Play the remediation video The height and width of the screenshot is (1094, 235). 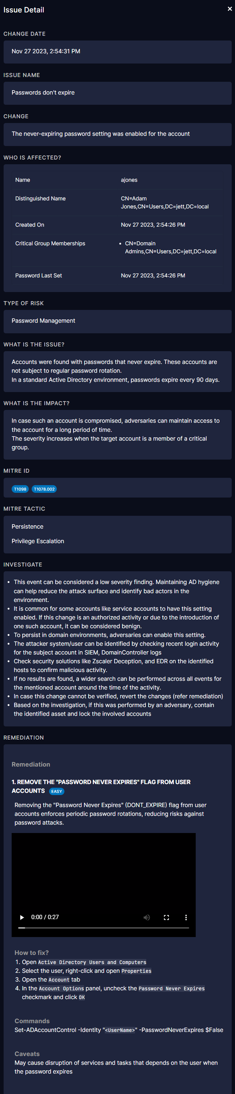pyautogui.click(x=22, y=917)
